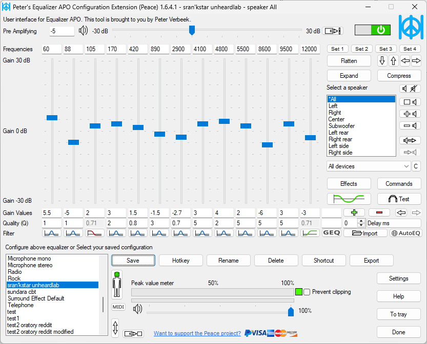Toggle the equalizer power switch
This screenshot has width=427, height=344.
[372, 30]
